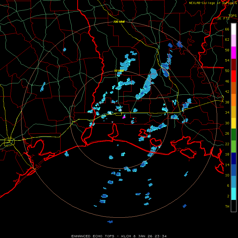Select the light green legend swatch
The image size is (238, 238).
coord(234,147)
